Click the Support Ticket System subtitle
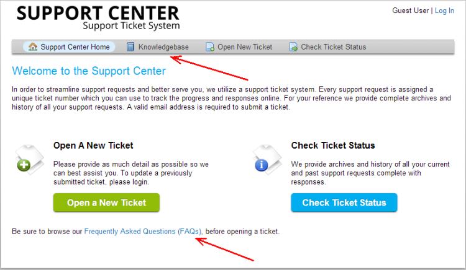The height and width of the screenshot is (270, 466). click(x=131, y=26)
